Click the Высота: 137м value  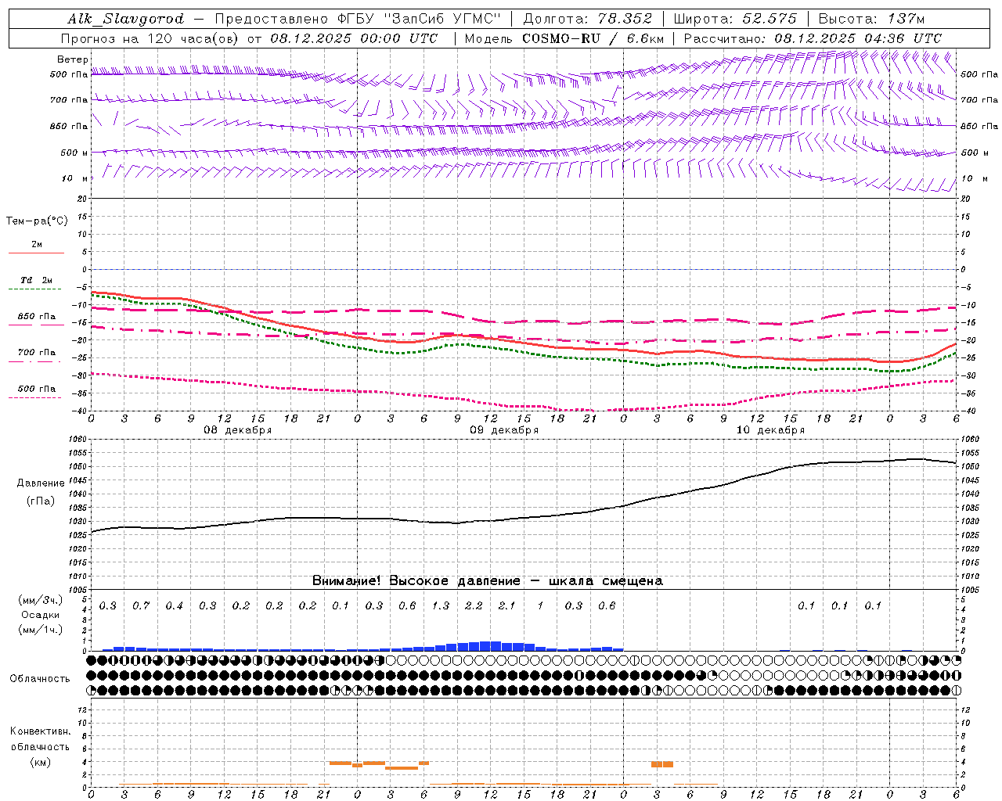coord(871,19)
